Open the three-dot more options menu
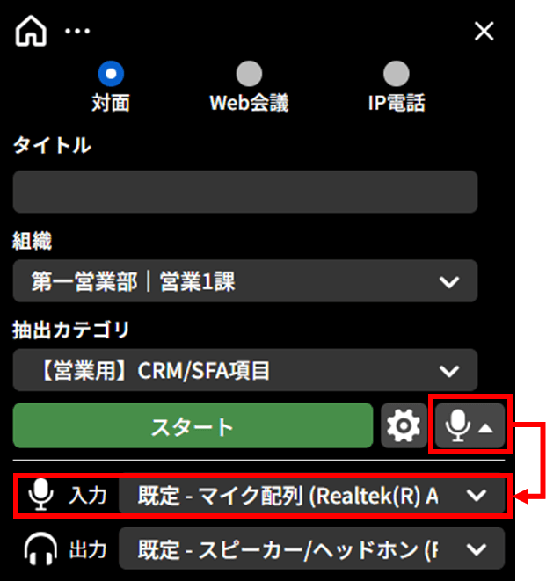Screen dimensions: 546x581 tap(77, 31)
